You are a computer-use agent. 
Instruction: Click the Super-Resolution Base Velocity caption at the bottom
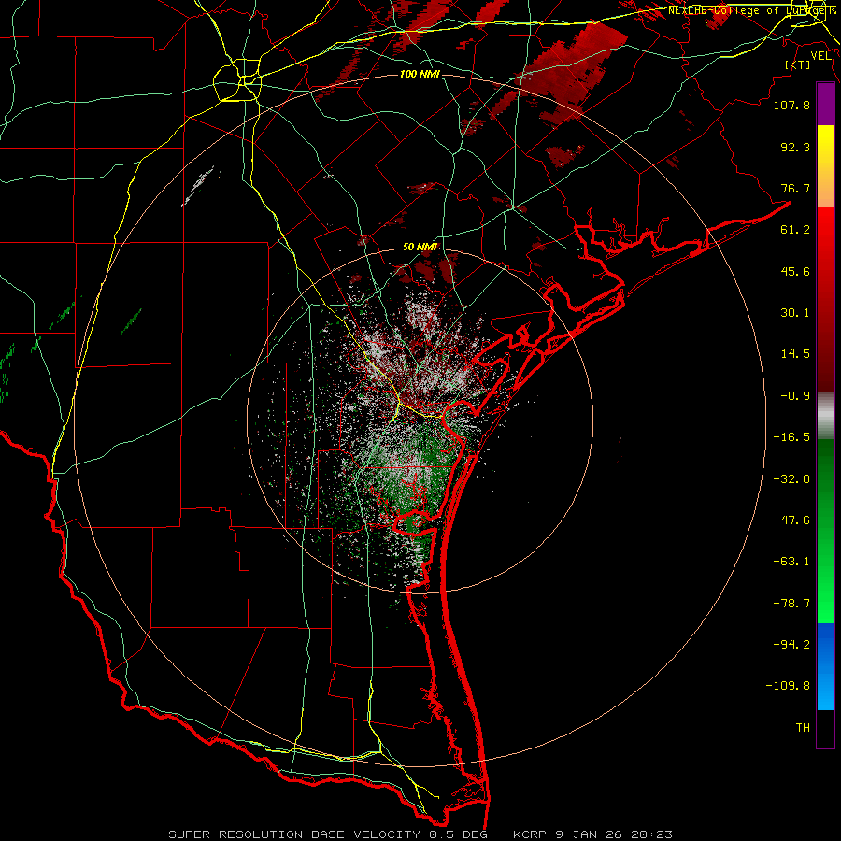(420, 834)
